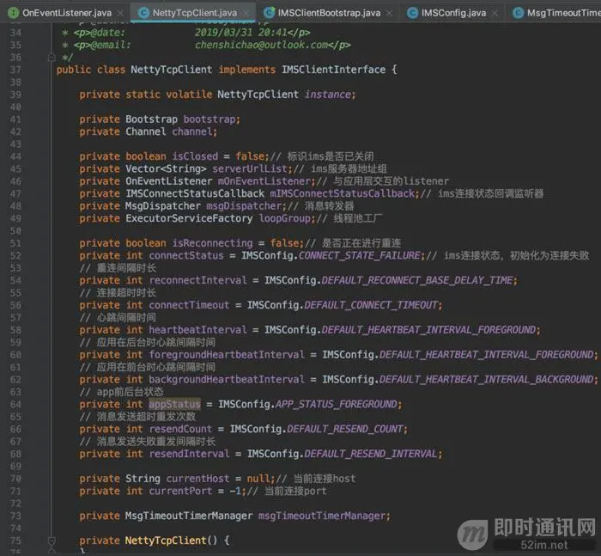Click the channel field name on line 42
Viewport: 601px width, 556px height.
[x=192, y=131]
